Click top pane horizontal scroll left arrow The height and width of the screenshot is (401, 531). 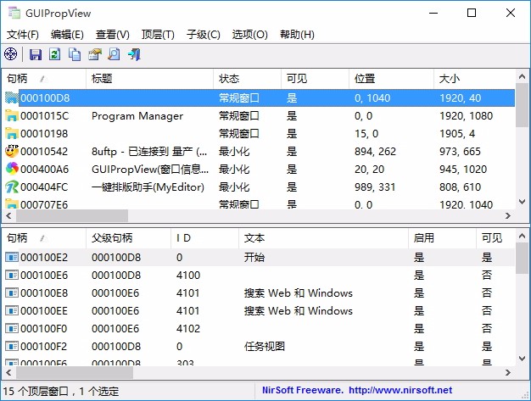8,215
